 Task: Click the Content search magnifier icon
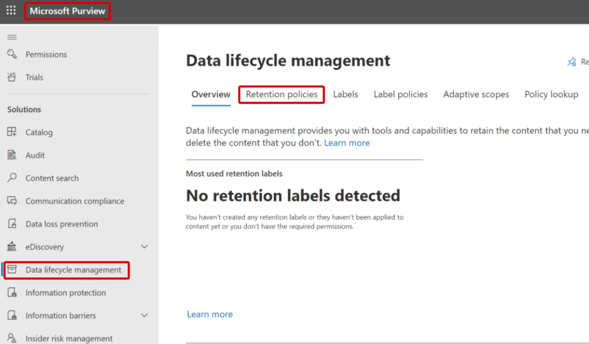(x=12, y=178)
